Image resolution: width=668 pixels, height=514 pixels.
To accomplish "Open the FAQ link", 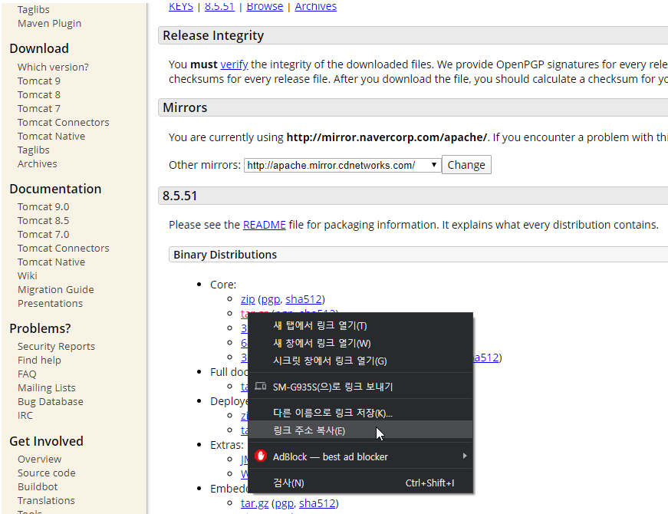I will pyautogui.click(x=27, y=374).
